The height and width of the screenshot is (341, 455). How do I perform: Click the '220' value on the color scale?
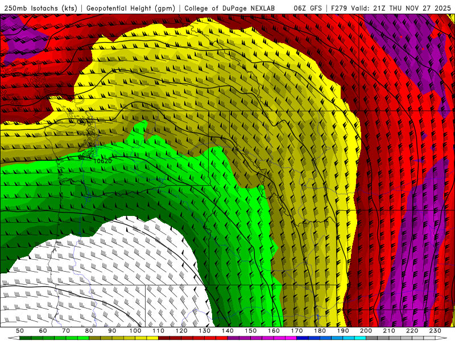tap(412, 331)
